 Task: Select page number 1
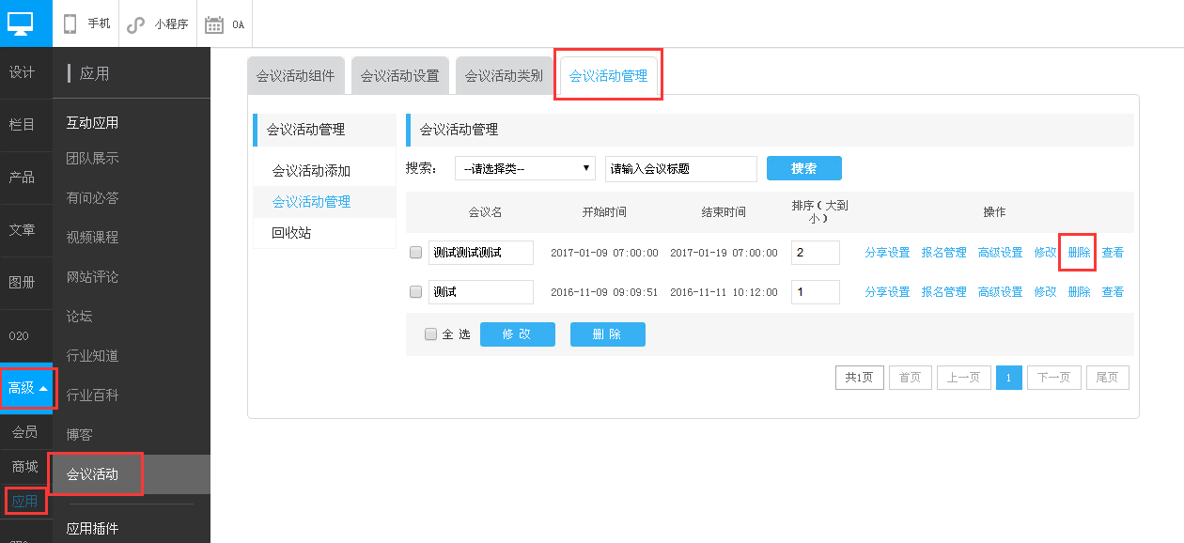point(1008,378)
